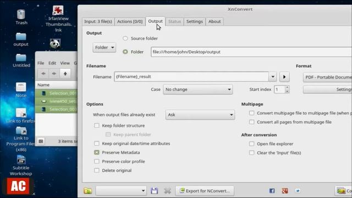Check Open file explorer after conversion

(252, 144)
